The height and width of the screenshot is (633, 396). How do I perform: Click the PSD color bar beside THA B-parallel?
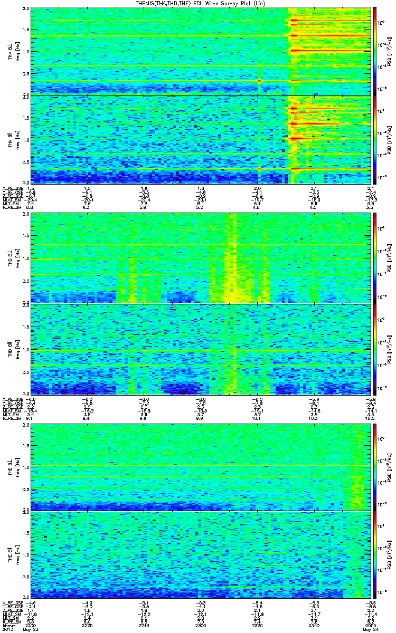tap(375, 139)
